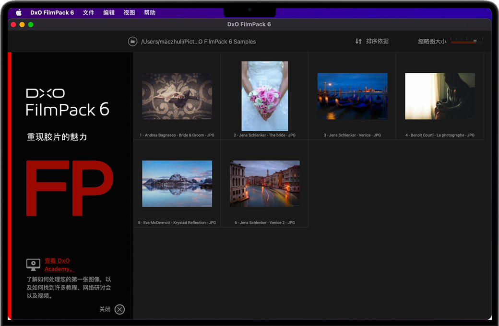Open the Apple menu
The image size is (499, 326).
(19, 13)
